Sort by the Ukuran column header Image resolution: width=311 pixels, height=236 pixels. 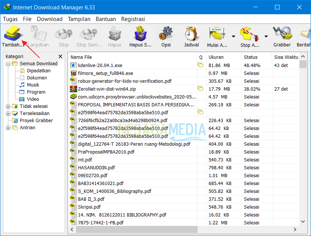click(x=224, y=57)
